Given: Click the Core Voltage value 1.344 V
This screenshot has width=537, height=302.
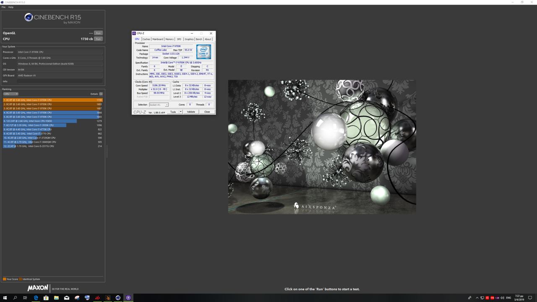Looking at the screenshot, I should (185, 57).
